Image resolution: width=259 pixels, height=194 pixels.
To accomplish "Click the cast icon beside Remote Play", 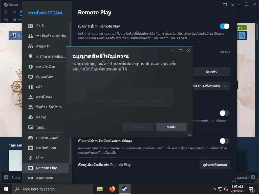I will (x=31, y=168).
